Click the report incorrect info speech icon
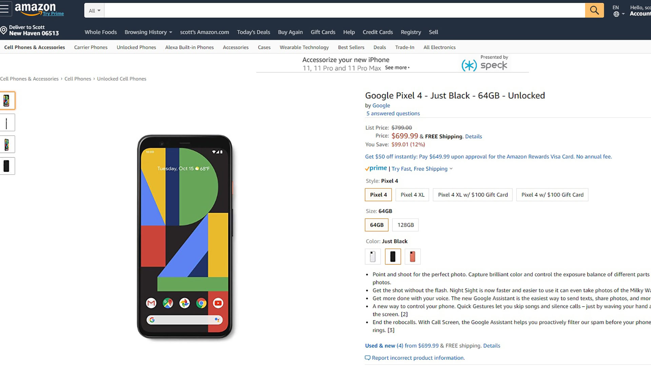The height and width of the screenshot is (366, 651). 368,358
